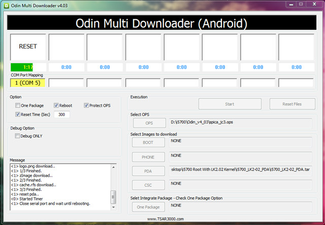This screenshot has width=325, height=225.
Task: Select log line '1/3 Finished.'
Action: point(26,171)
